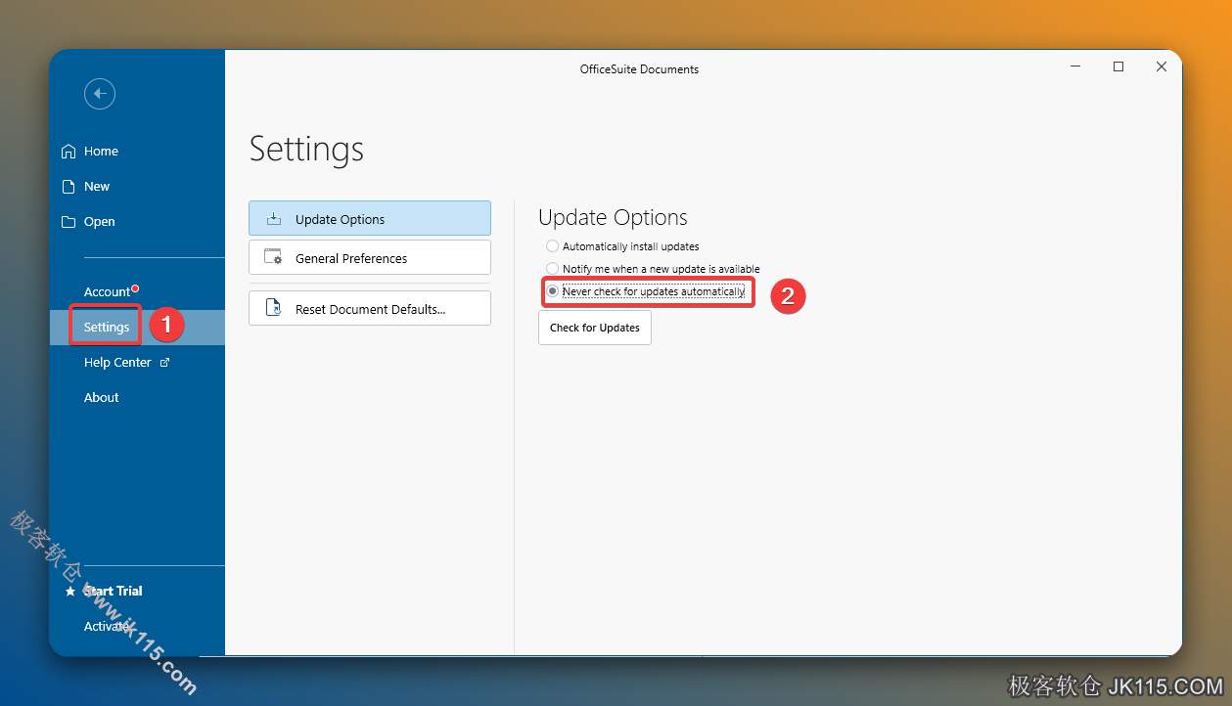This screenshot has height=706, width=1232.
Task: Click the Check for Updates button
Action: tap(595, 328)
